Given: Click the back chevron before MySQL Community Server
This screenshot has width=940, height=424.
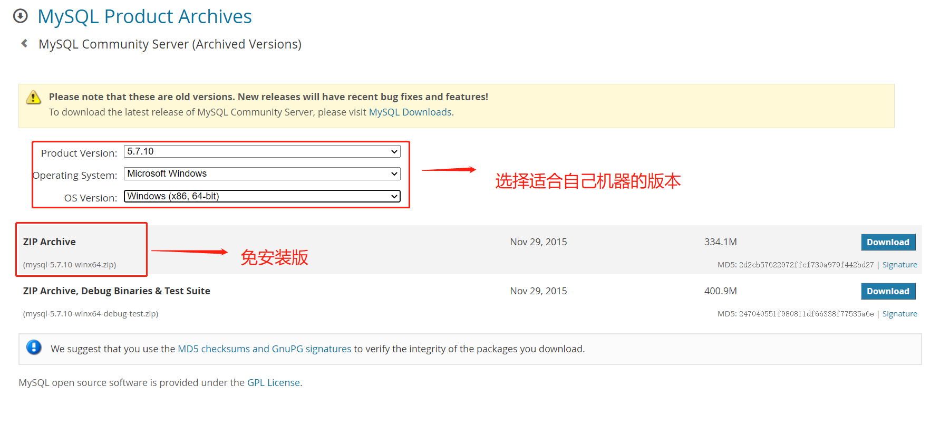Looking at the screenshot, I should tap(24, 43).
